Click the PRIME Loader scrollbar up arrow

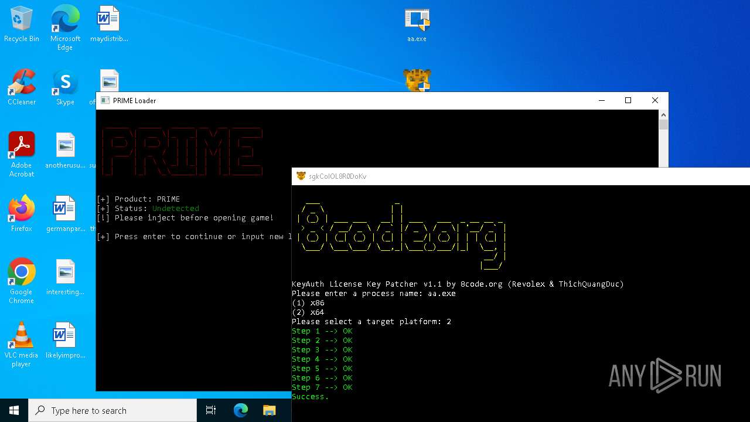pos(663,114)
